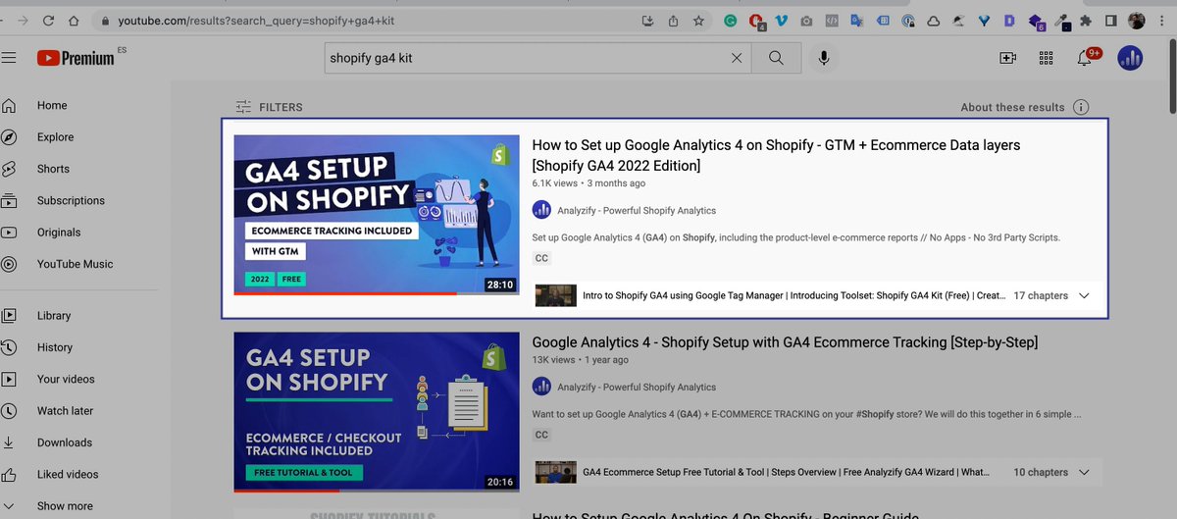The image size is (1177, 519).
Task: Click the browser home button
Action: [74, 20]
